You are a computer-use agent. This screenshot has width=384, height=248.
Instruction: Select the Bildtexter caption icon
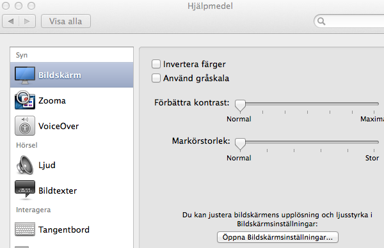pyautogui.click(x=25, y=189)
